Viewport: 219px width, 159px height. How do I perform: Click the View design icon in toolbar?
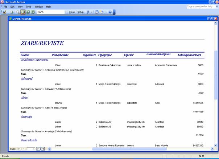point(5,12)
